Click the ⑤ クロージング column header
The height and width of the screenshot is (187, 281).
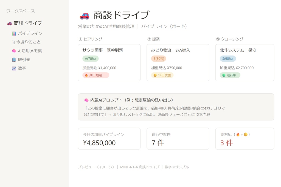pyautogui.click(x=230, y=39)
